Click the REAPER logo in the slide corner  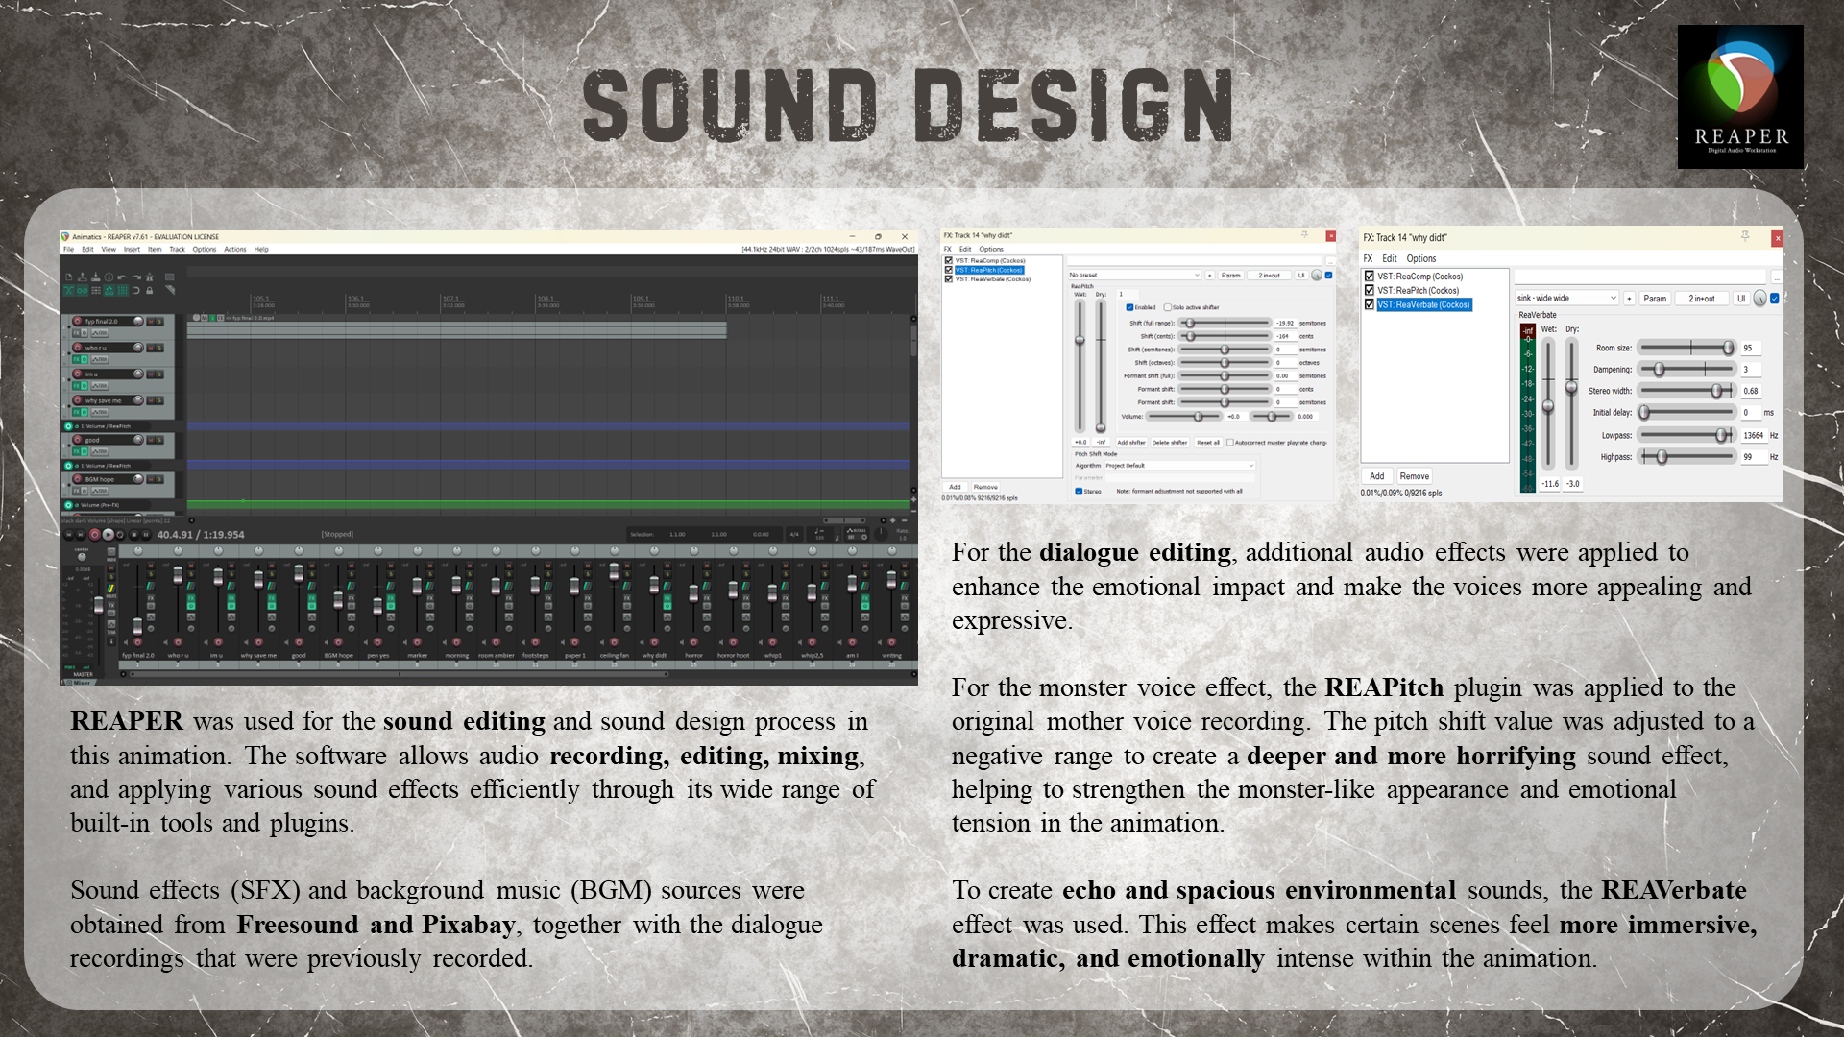coord(1740,97)
